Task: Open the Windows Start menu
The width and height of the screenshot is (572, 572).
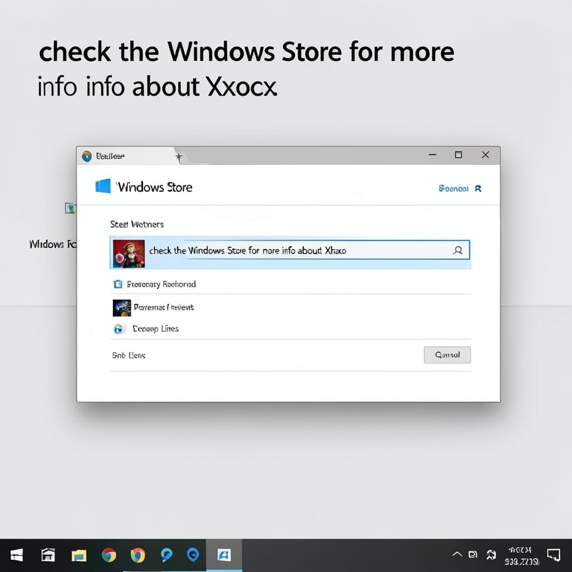Action: [x=16, y=555]
